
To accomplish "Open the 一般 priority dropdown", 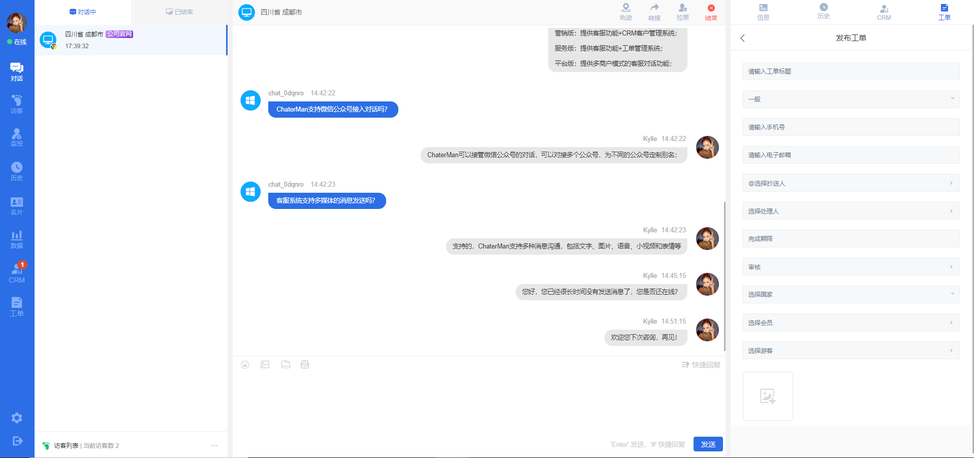I will pos(851,99).
